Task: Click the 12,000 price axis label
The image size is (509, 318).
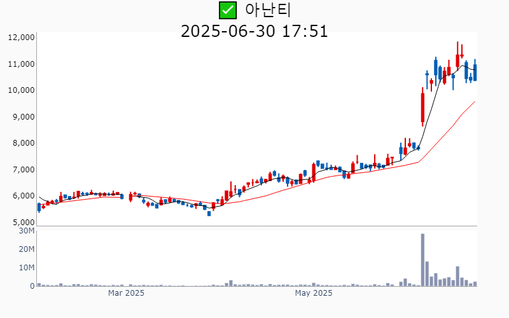Action: [x=21, y=38]
